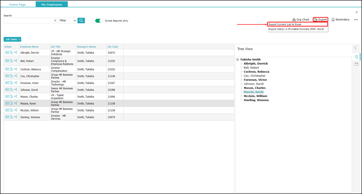Click into the Search input field
This screenshot has height=194, width=362.
28,21
